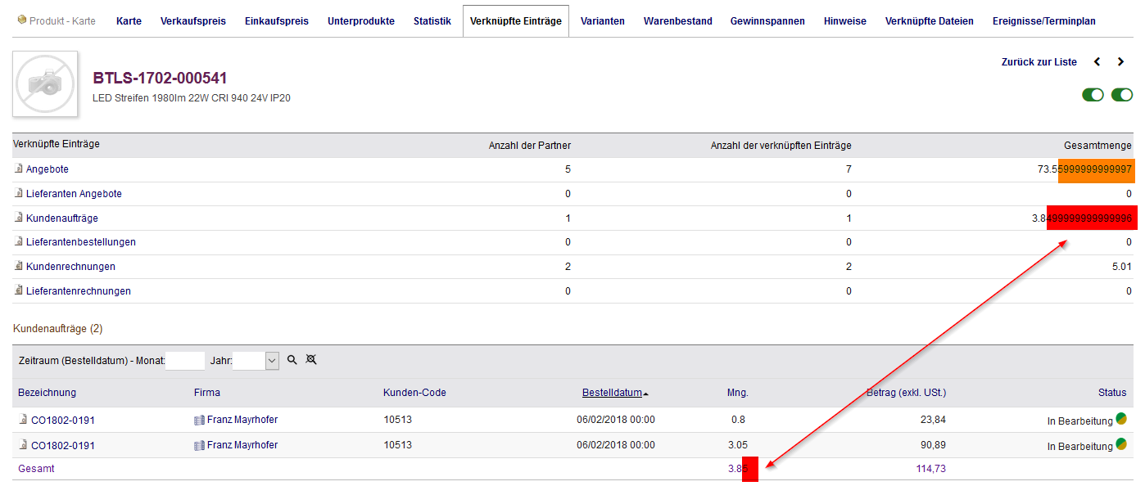Open the Ereignisse/Terminplan tab
The width and height of the screenshot is (1145, 495).
(x=1044, y=21)
